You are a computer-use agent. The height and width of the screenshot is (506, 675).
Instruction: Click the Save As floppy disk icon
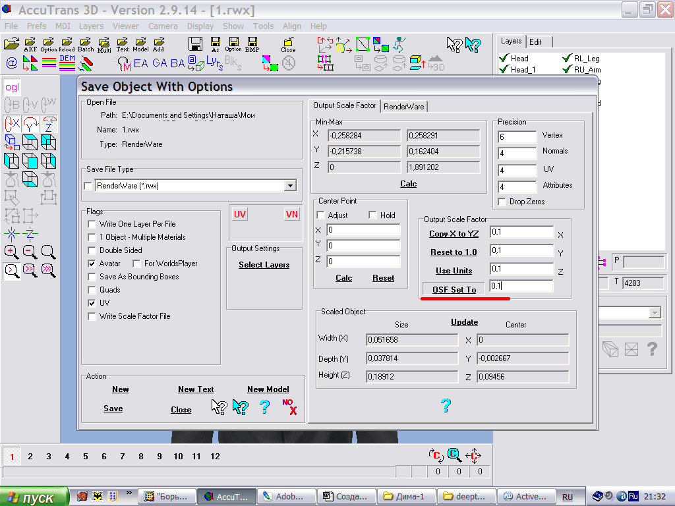point(216,44)
